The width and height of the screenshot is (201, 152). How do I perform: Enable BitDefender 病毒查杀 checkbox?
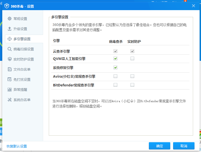(x=115, y=85)
